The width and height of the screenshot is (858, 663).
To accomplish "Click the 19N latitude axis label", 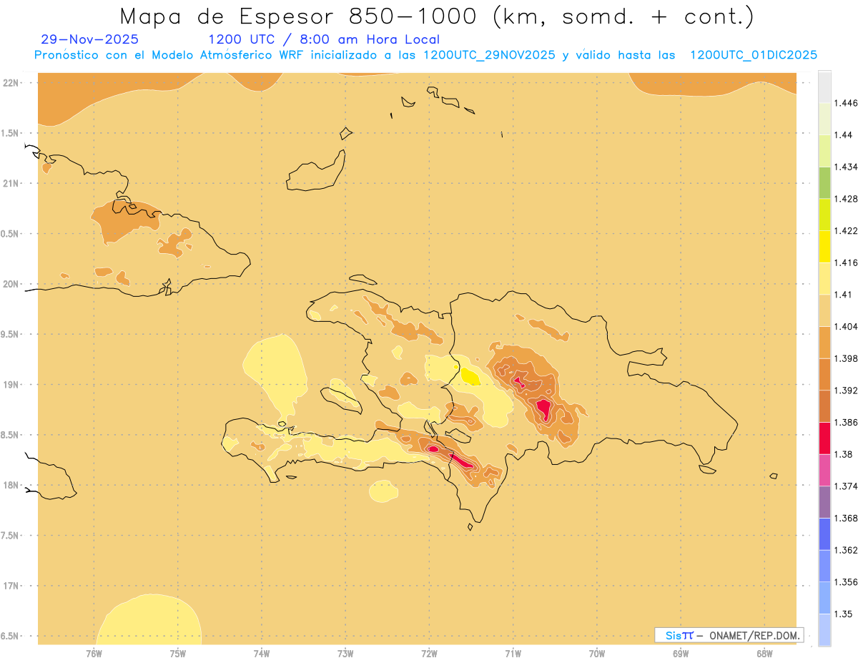I will [x=11, y=384].
